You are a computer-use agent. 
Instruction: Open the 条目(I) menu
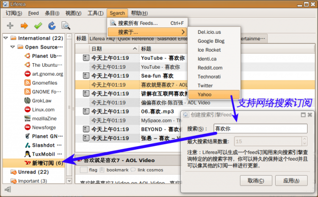[52, 13]
